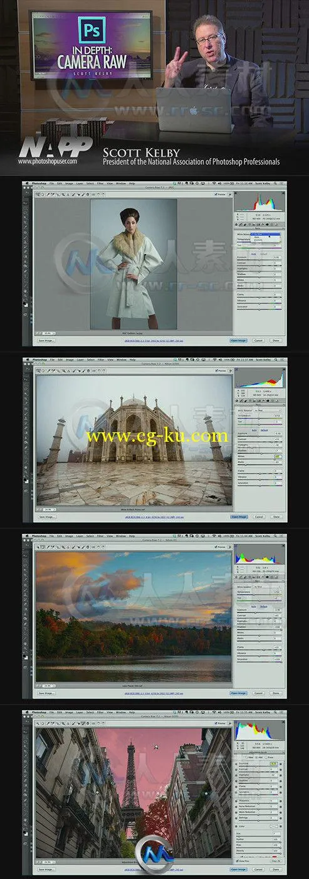Decrease Contrast minus icon in Eiffel Tower brush panel
The height and width of the screenshot is (879, 309).
[x=236, y=770]
